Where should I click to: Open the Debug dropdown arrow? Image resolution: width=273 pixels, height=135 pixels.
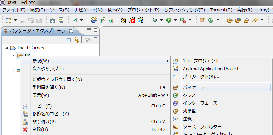161,20
